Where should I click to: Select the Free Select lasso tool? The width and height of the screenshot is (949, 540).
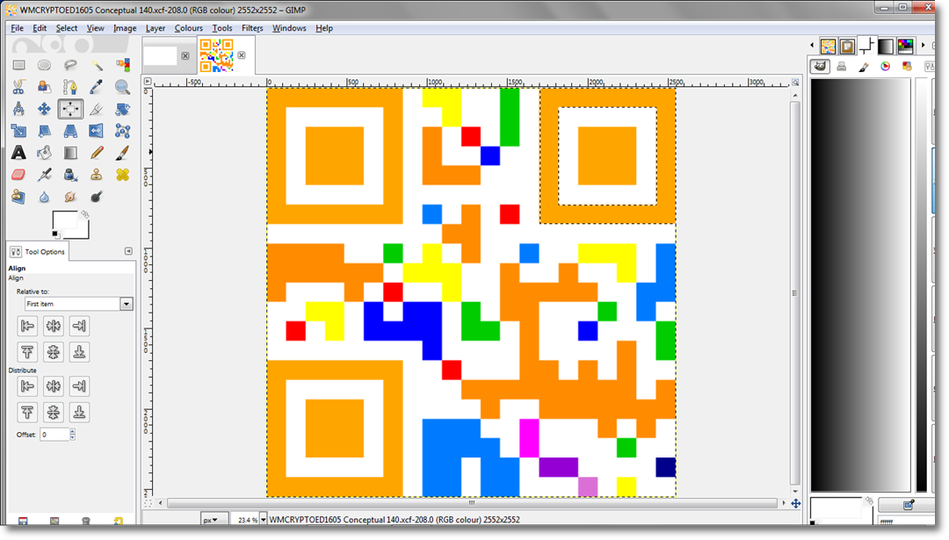tap(70, 65)
